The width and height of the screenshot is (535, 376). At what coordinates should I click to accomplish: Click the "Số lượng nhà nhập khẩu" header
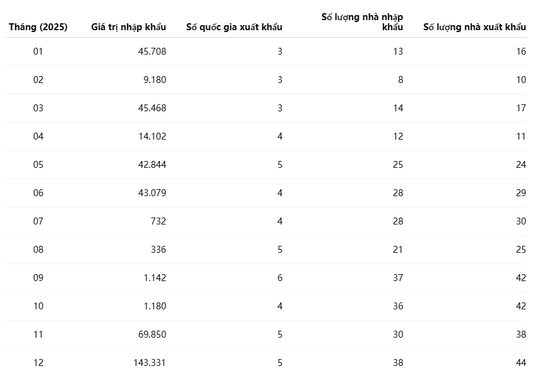[362, 22]
